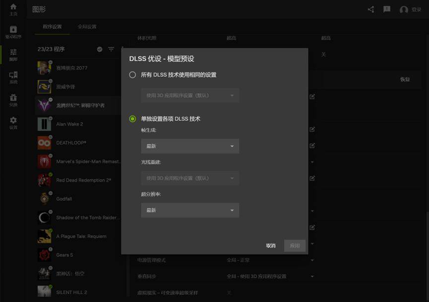Select 所有 DLSS 技术使用相同的设置 radio button
Screen dimensions: 429x302
[132, 75]
